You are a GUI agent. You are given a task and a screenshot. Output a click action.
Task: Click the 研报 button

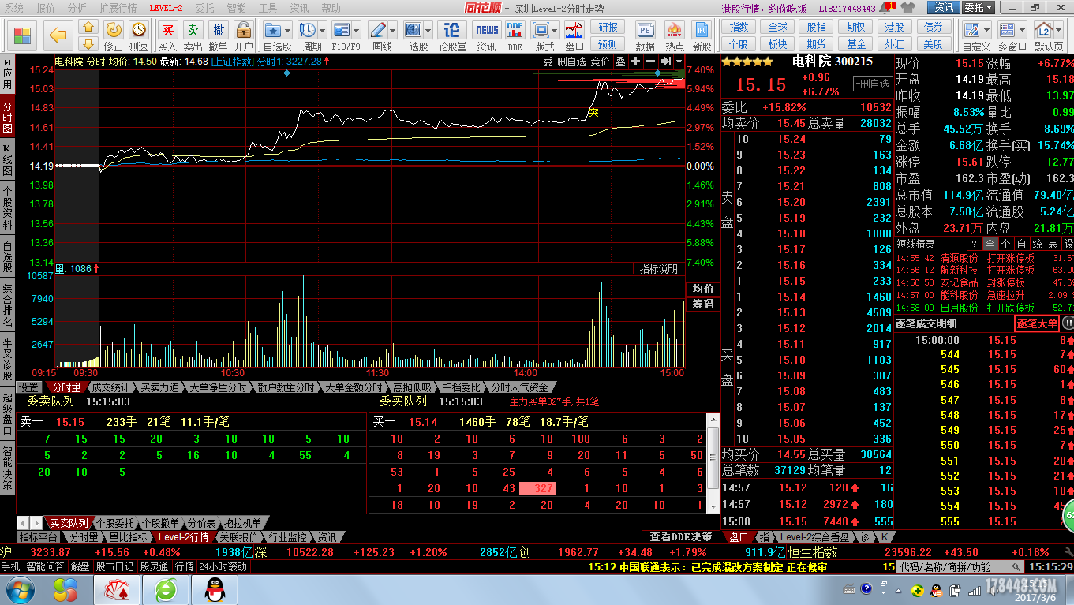(x=608, y=28)
